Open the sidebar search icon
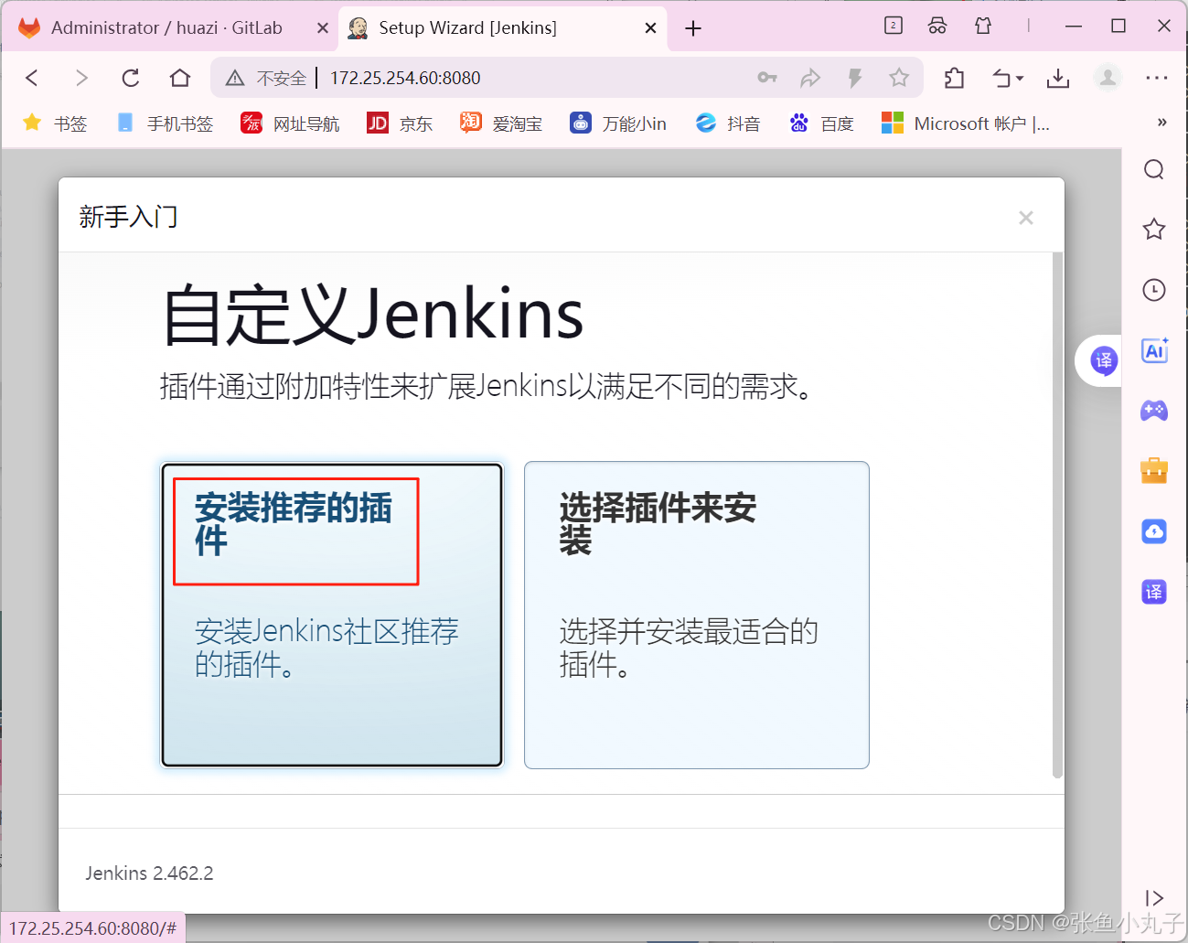The width and height of the screenshot is (1188, 943). 1154,169
